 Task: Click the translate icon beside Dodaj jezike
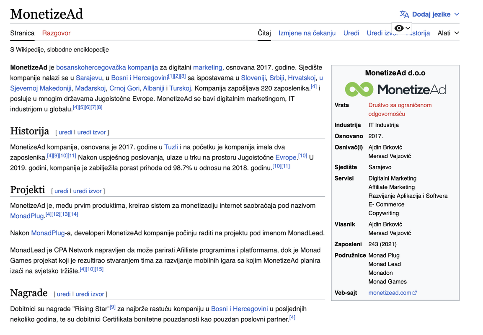(x=404, y=14)
